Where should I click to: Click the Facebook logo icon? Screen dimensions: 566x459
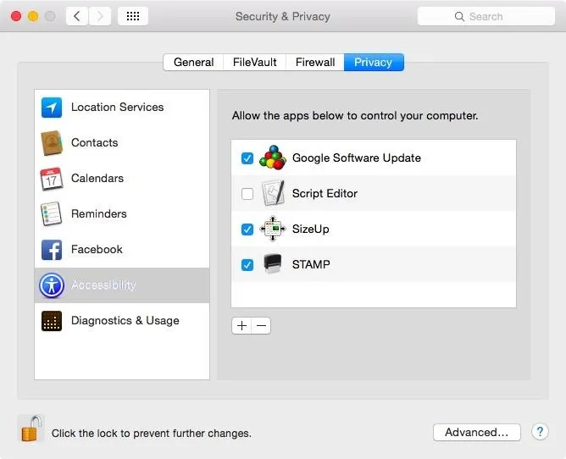pos(52,250)
